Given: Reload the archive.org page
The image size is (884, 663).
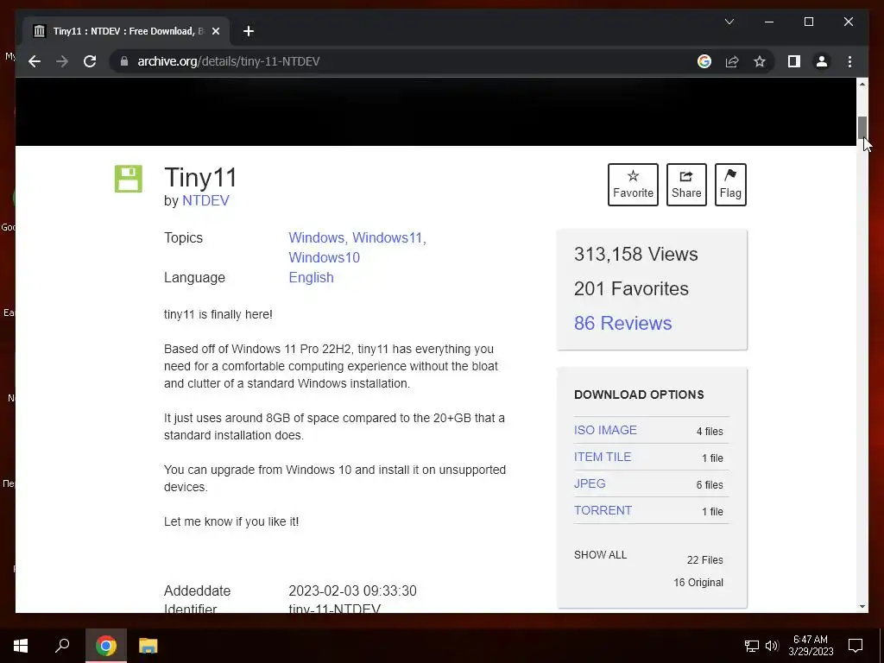Looking at the screenshot, I should click(x=90, y=61).
